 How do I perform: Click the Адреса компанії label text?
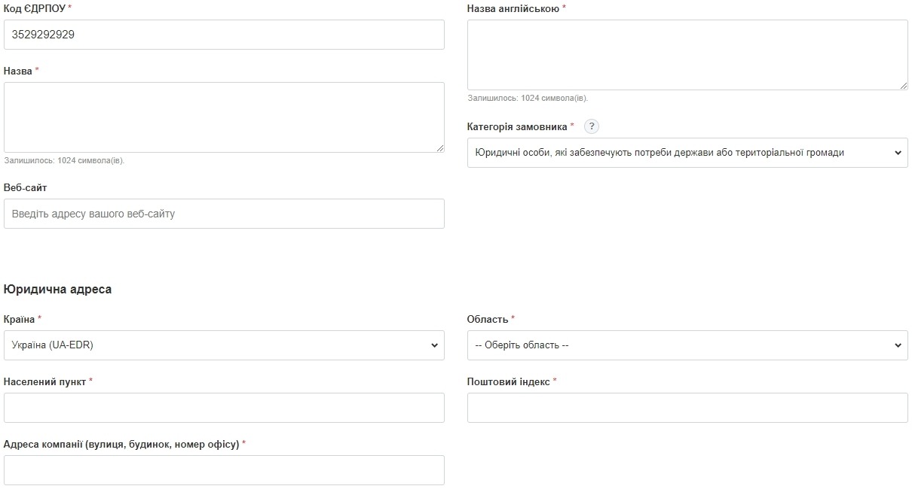click(121, 444)
